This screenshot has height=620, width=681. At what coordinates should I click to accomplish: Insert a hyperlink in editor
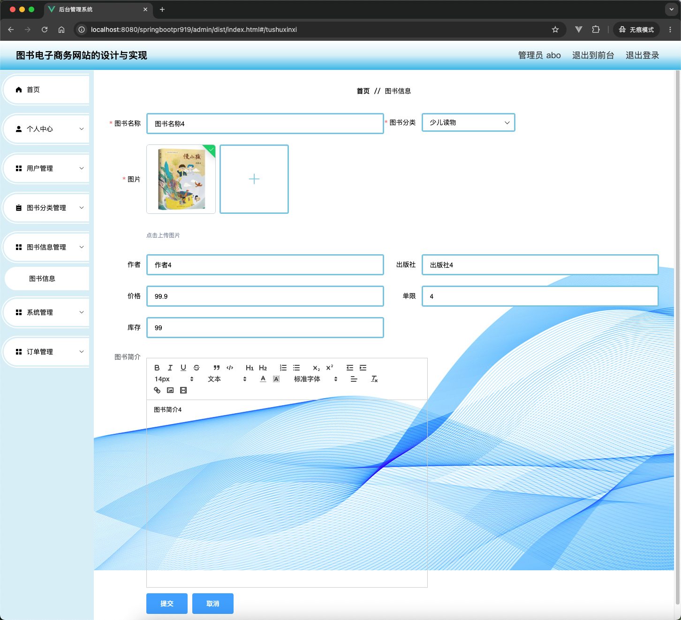click(157, 390)
